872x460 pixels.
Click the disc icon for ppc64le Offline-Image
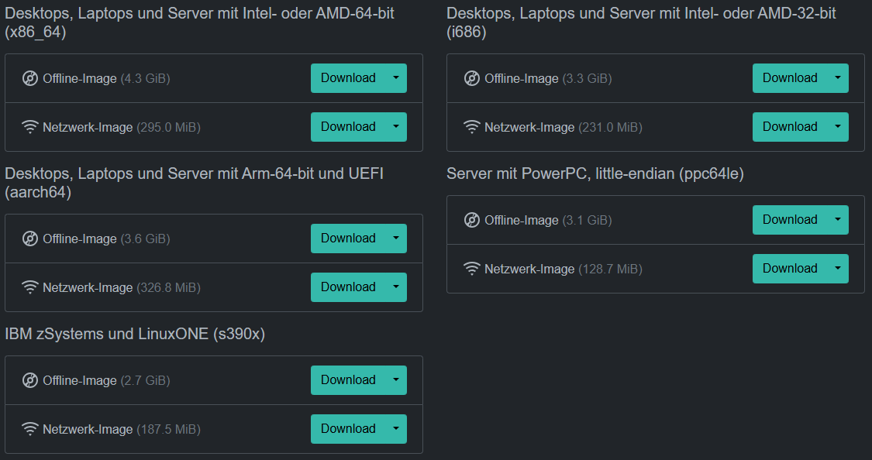tap(471, 220)
